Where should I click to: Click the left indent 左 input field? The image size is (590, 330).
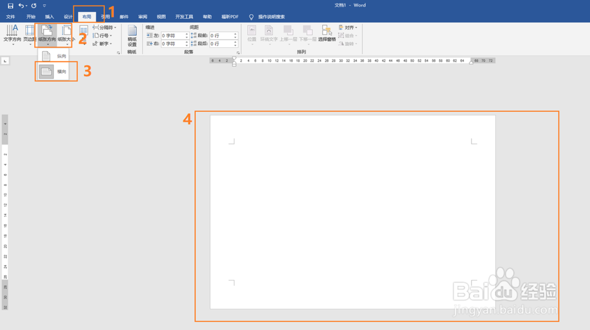(175, 36)
